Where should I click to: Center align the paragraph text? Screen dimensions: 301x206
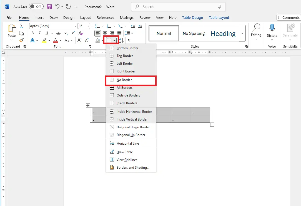[x=105, y=33]
